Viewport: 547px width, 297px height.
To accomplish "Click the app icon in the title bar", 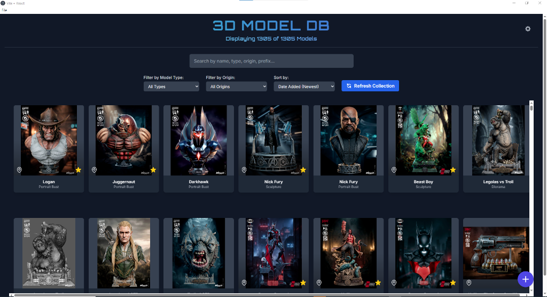I will (3, 3).
